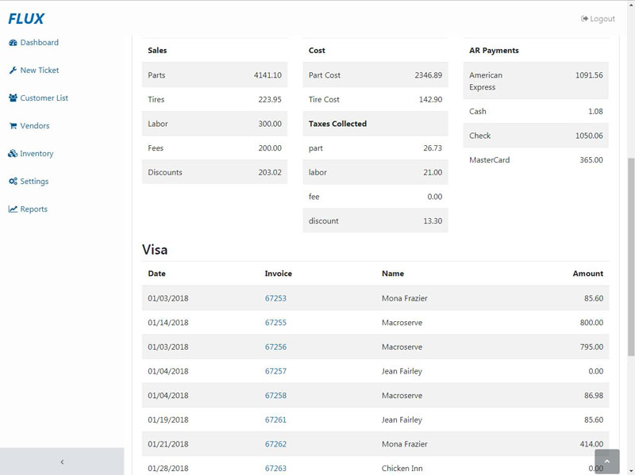
Task: Open the Reports menu item
Action: pos(33,209)
